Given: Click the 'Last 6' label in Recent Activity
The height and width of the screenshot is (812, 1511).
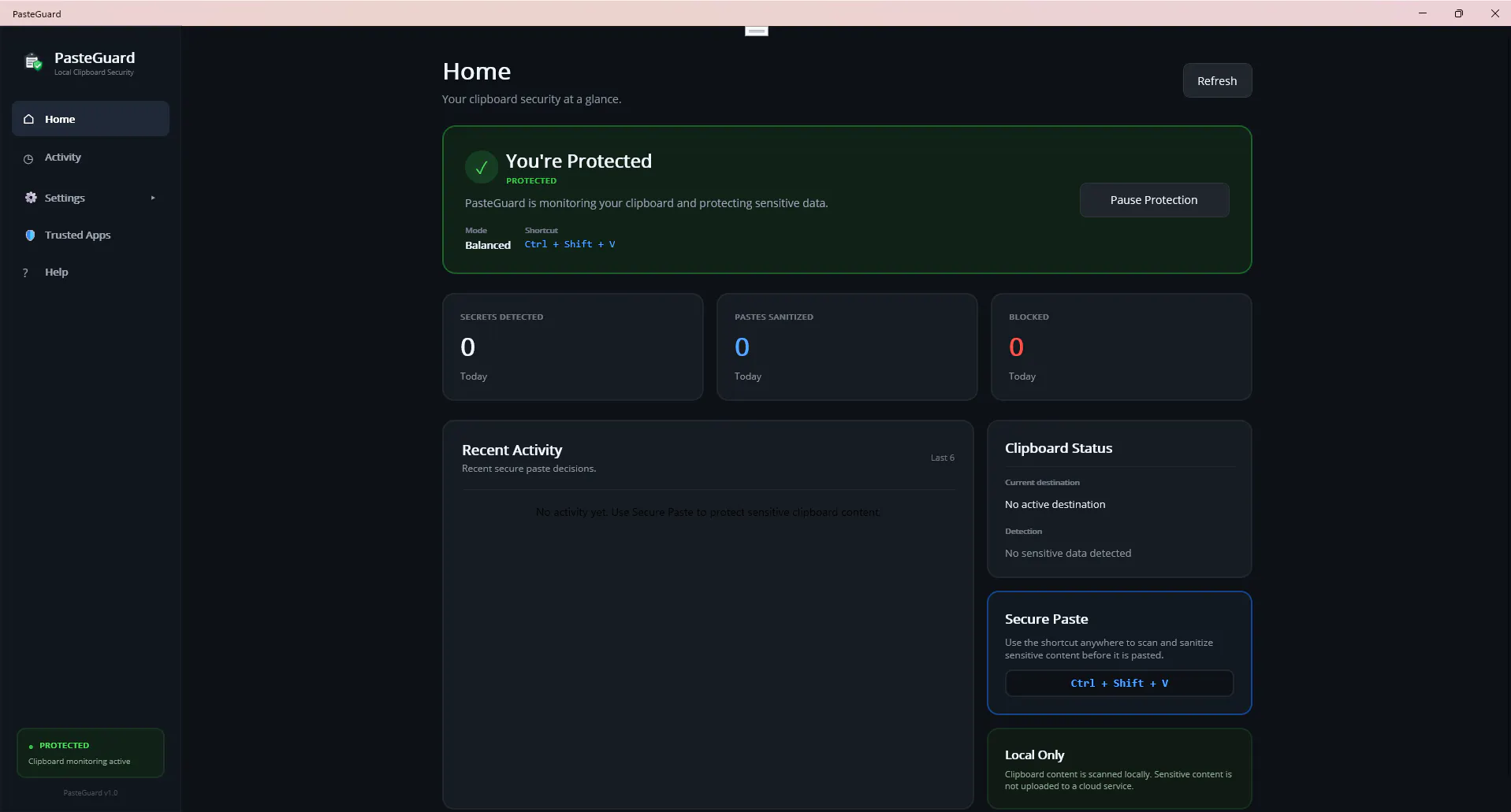Looking at the screenshot, I should tap(942, 458).
